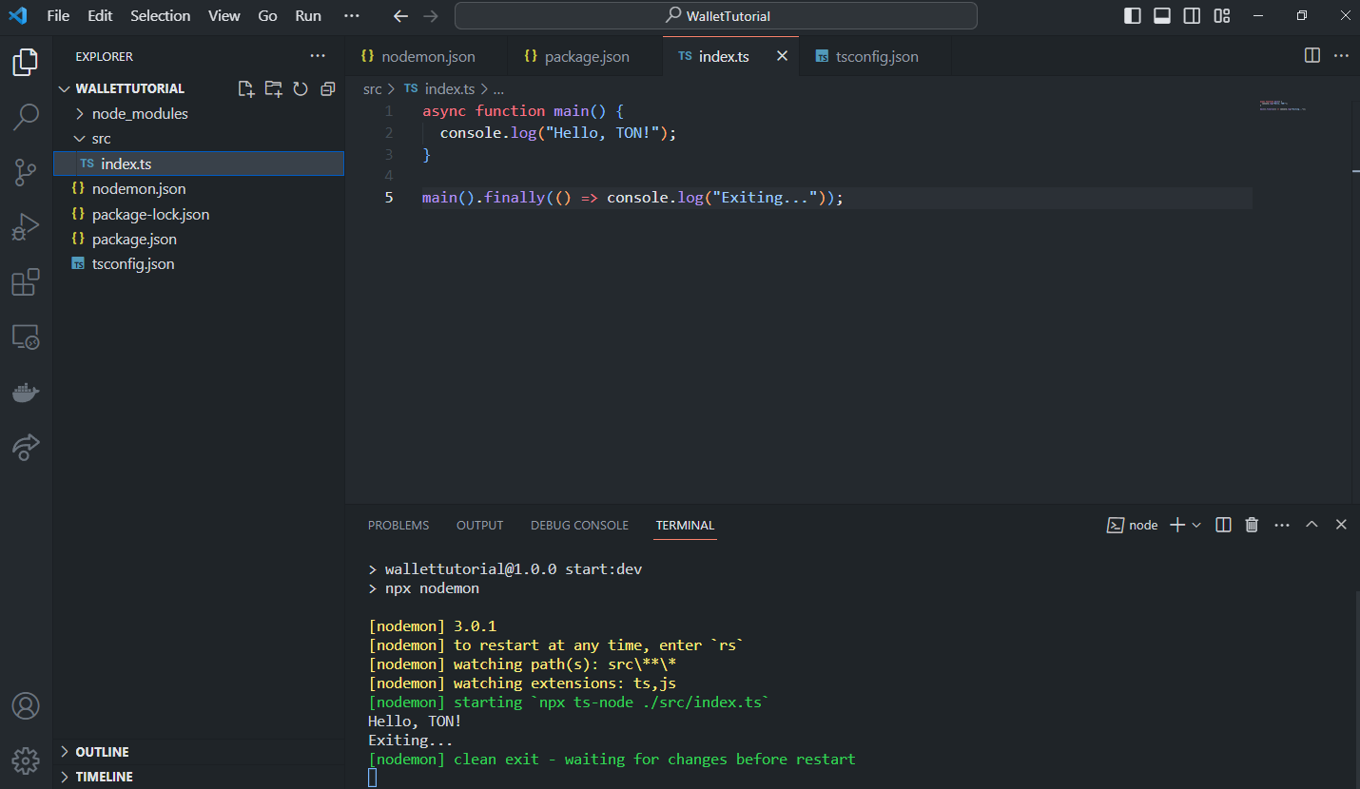Open the Run and Debug view
Image resolution: width=1360 pixels, height=789 pixels.
pos(25,226)
